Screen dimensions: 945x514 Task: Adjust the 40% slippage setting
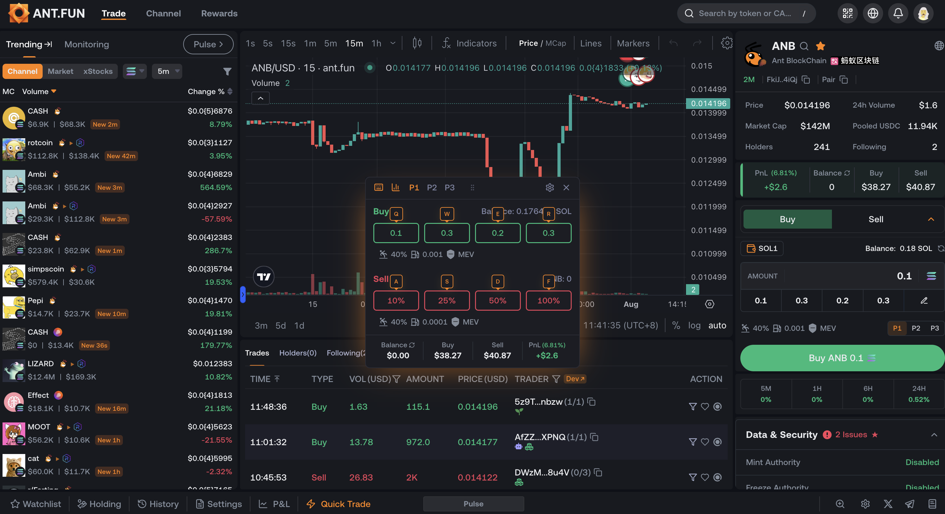click(x=393, y=254)
